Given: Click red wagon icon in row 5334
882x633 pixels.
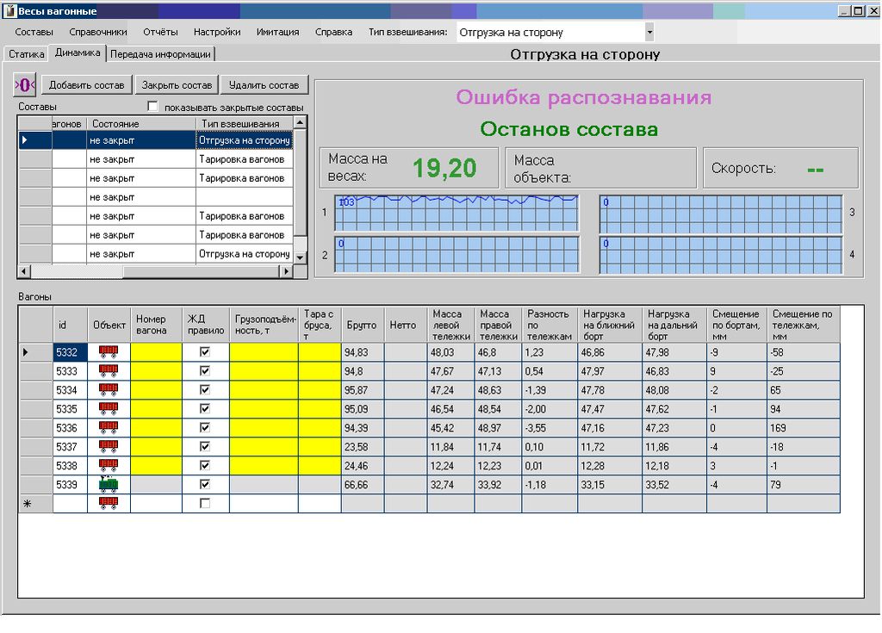Looking at the screenshot, I should tap(109, 389).
